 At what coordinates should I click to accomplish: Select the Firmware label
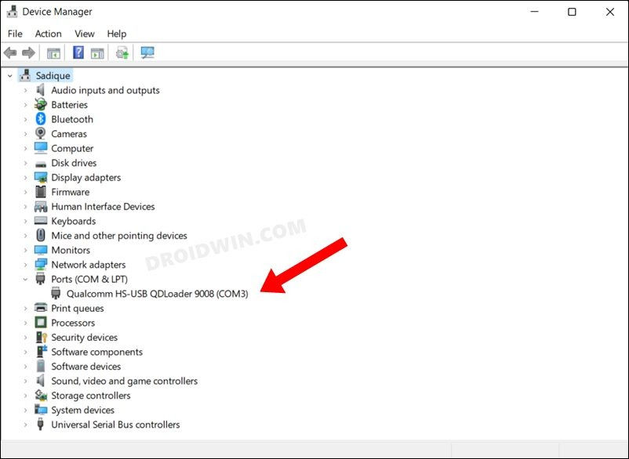click(x=71, y=192)
